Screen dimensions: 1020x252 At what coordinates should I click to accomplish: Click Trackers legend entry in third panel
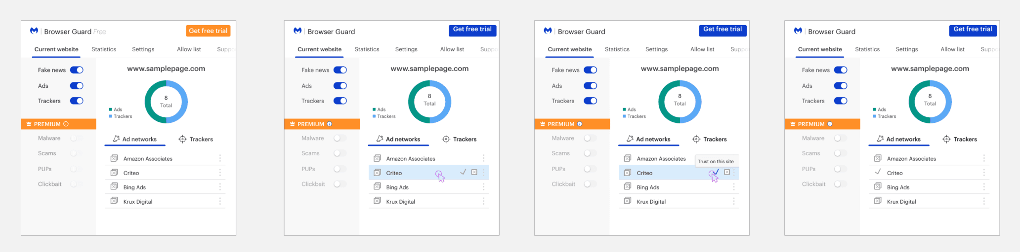[x=634, y=116]
